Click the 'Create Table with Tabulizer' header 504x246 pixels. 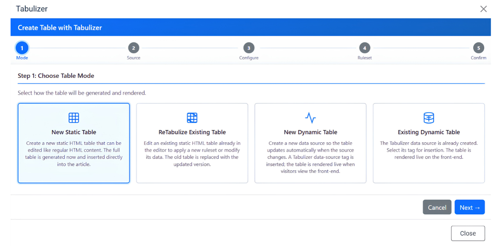(60, 28)
